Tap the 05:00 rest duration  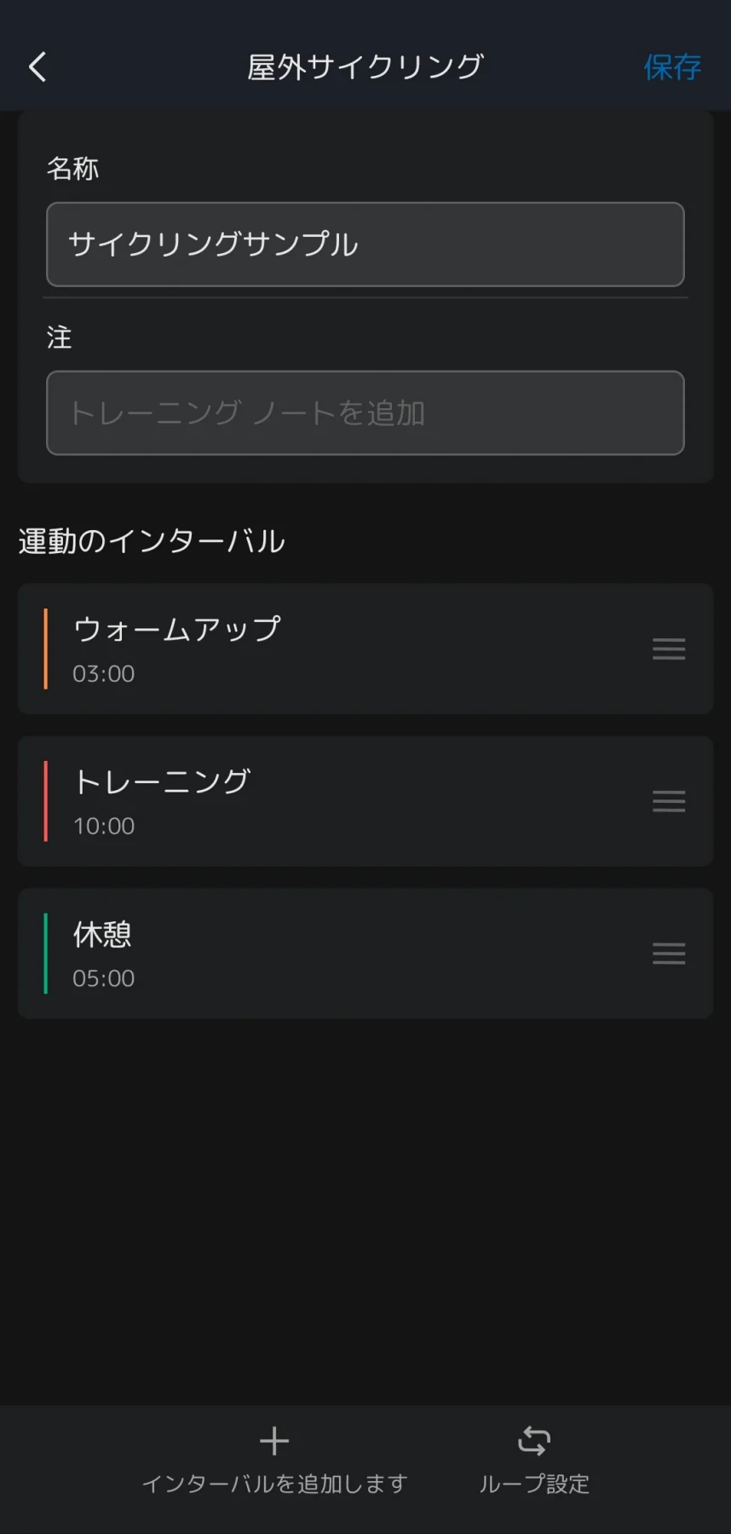pos(104,978)
